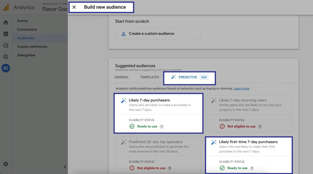313x174 pixels.
Task: Click Not eligible to use on churning users
Action: tap(241, 126)
